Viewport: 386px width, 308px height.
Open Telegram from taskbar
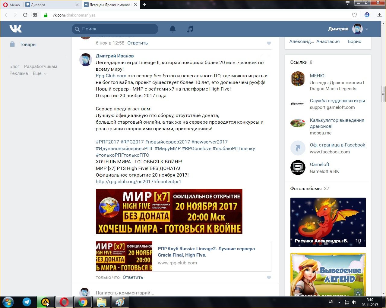pyautogui.click(x=27, y=302)
